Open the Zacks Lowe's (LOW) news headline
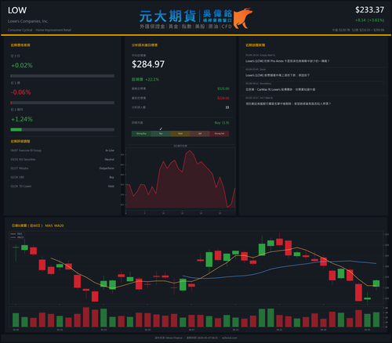 click(278, 75)
